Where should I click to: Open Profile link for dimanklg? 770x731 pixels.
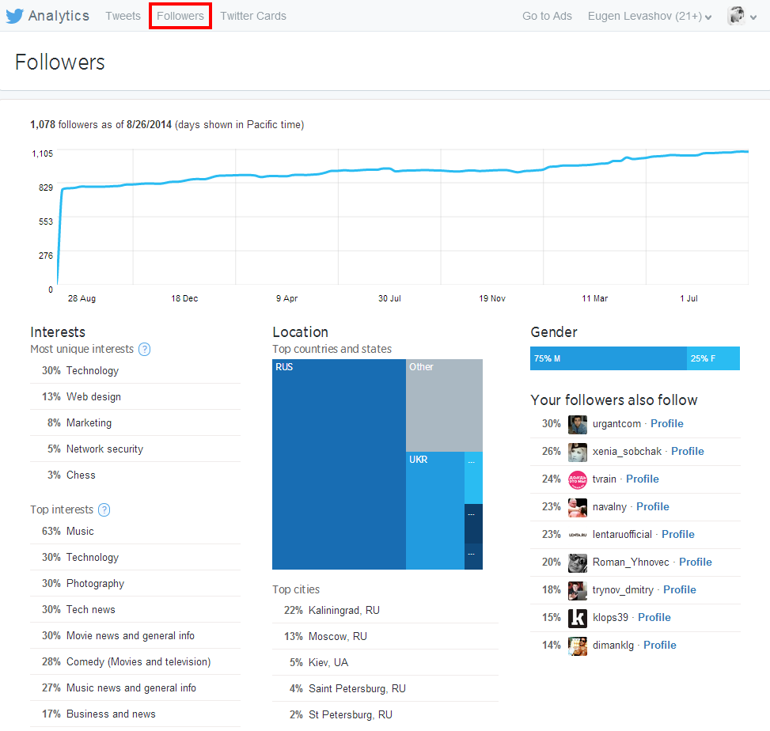pos(659,646)
